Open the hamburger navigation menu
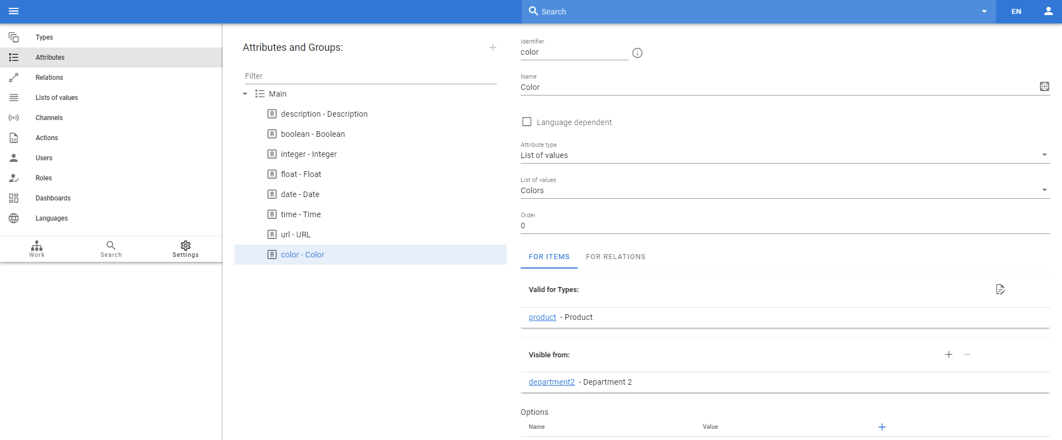 tap(14, 11)
